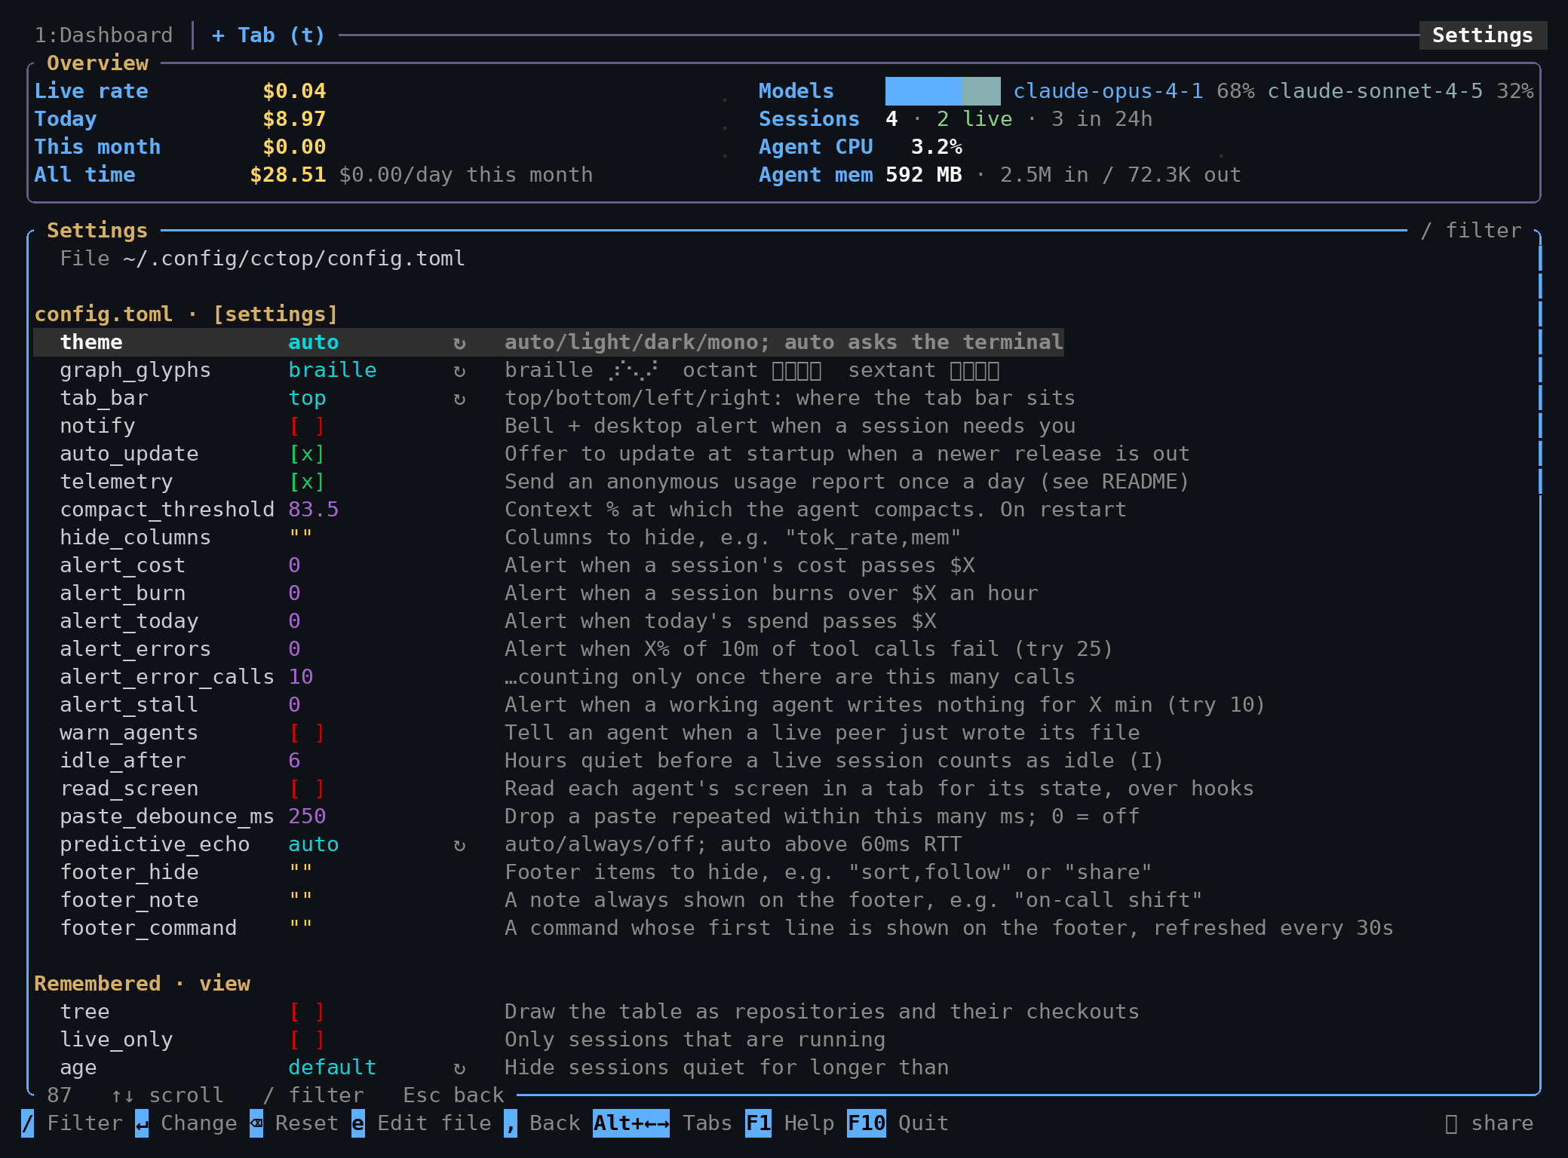This screenshot has height=1158, width=1568.
Task: Toggle the notify checkbox
Action: pyautogui.click(x=307, y=427)
